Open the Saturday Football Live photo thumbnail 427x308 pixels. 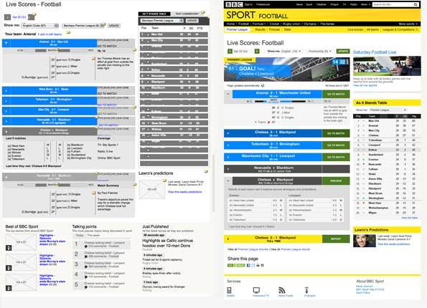click(x=387, y=66)
